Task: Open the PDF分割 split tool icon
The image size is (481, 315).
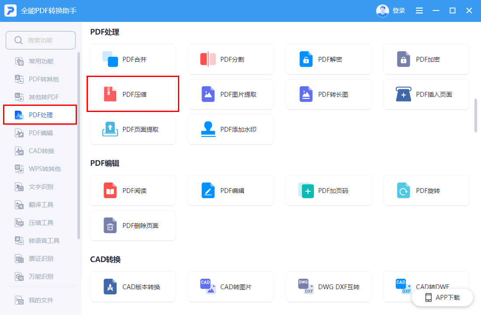Action: pos(208,59)
